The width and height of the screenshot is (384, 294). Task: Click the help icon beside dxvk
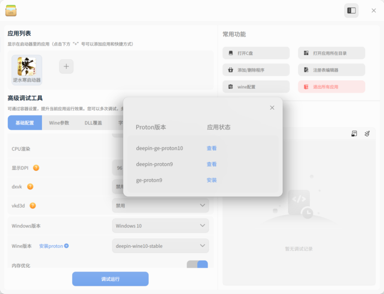click(30, 186)
